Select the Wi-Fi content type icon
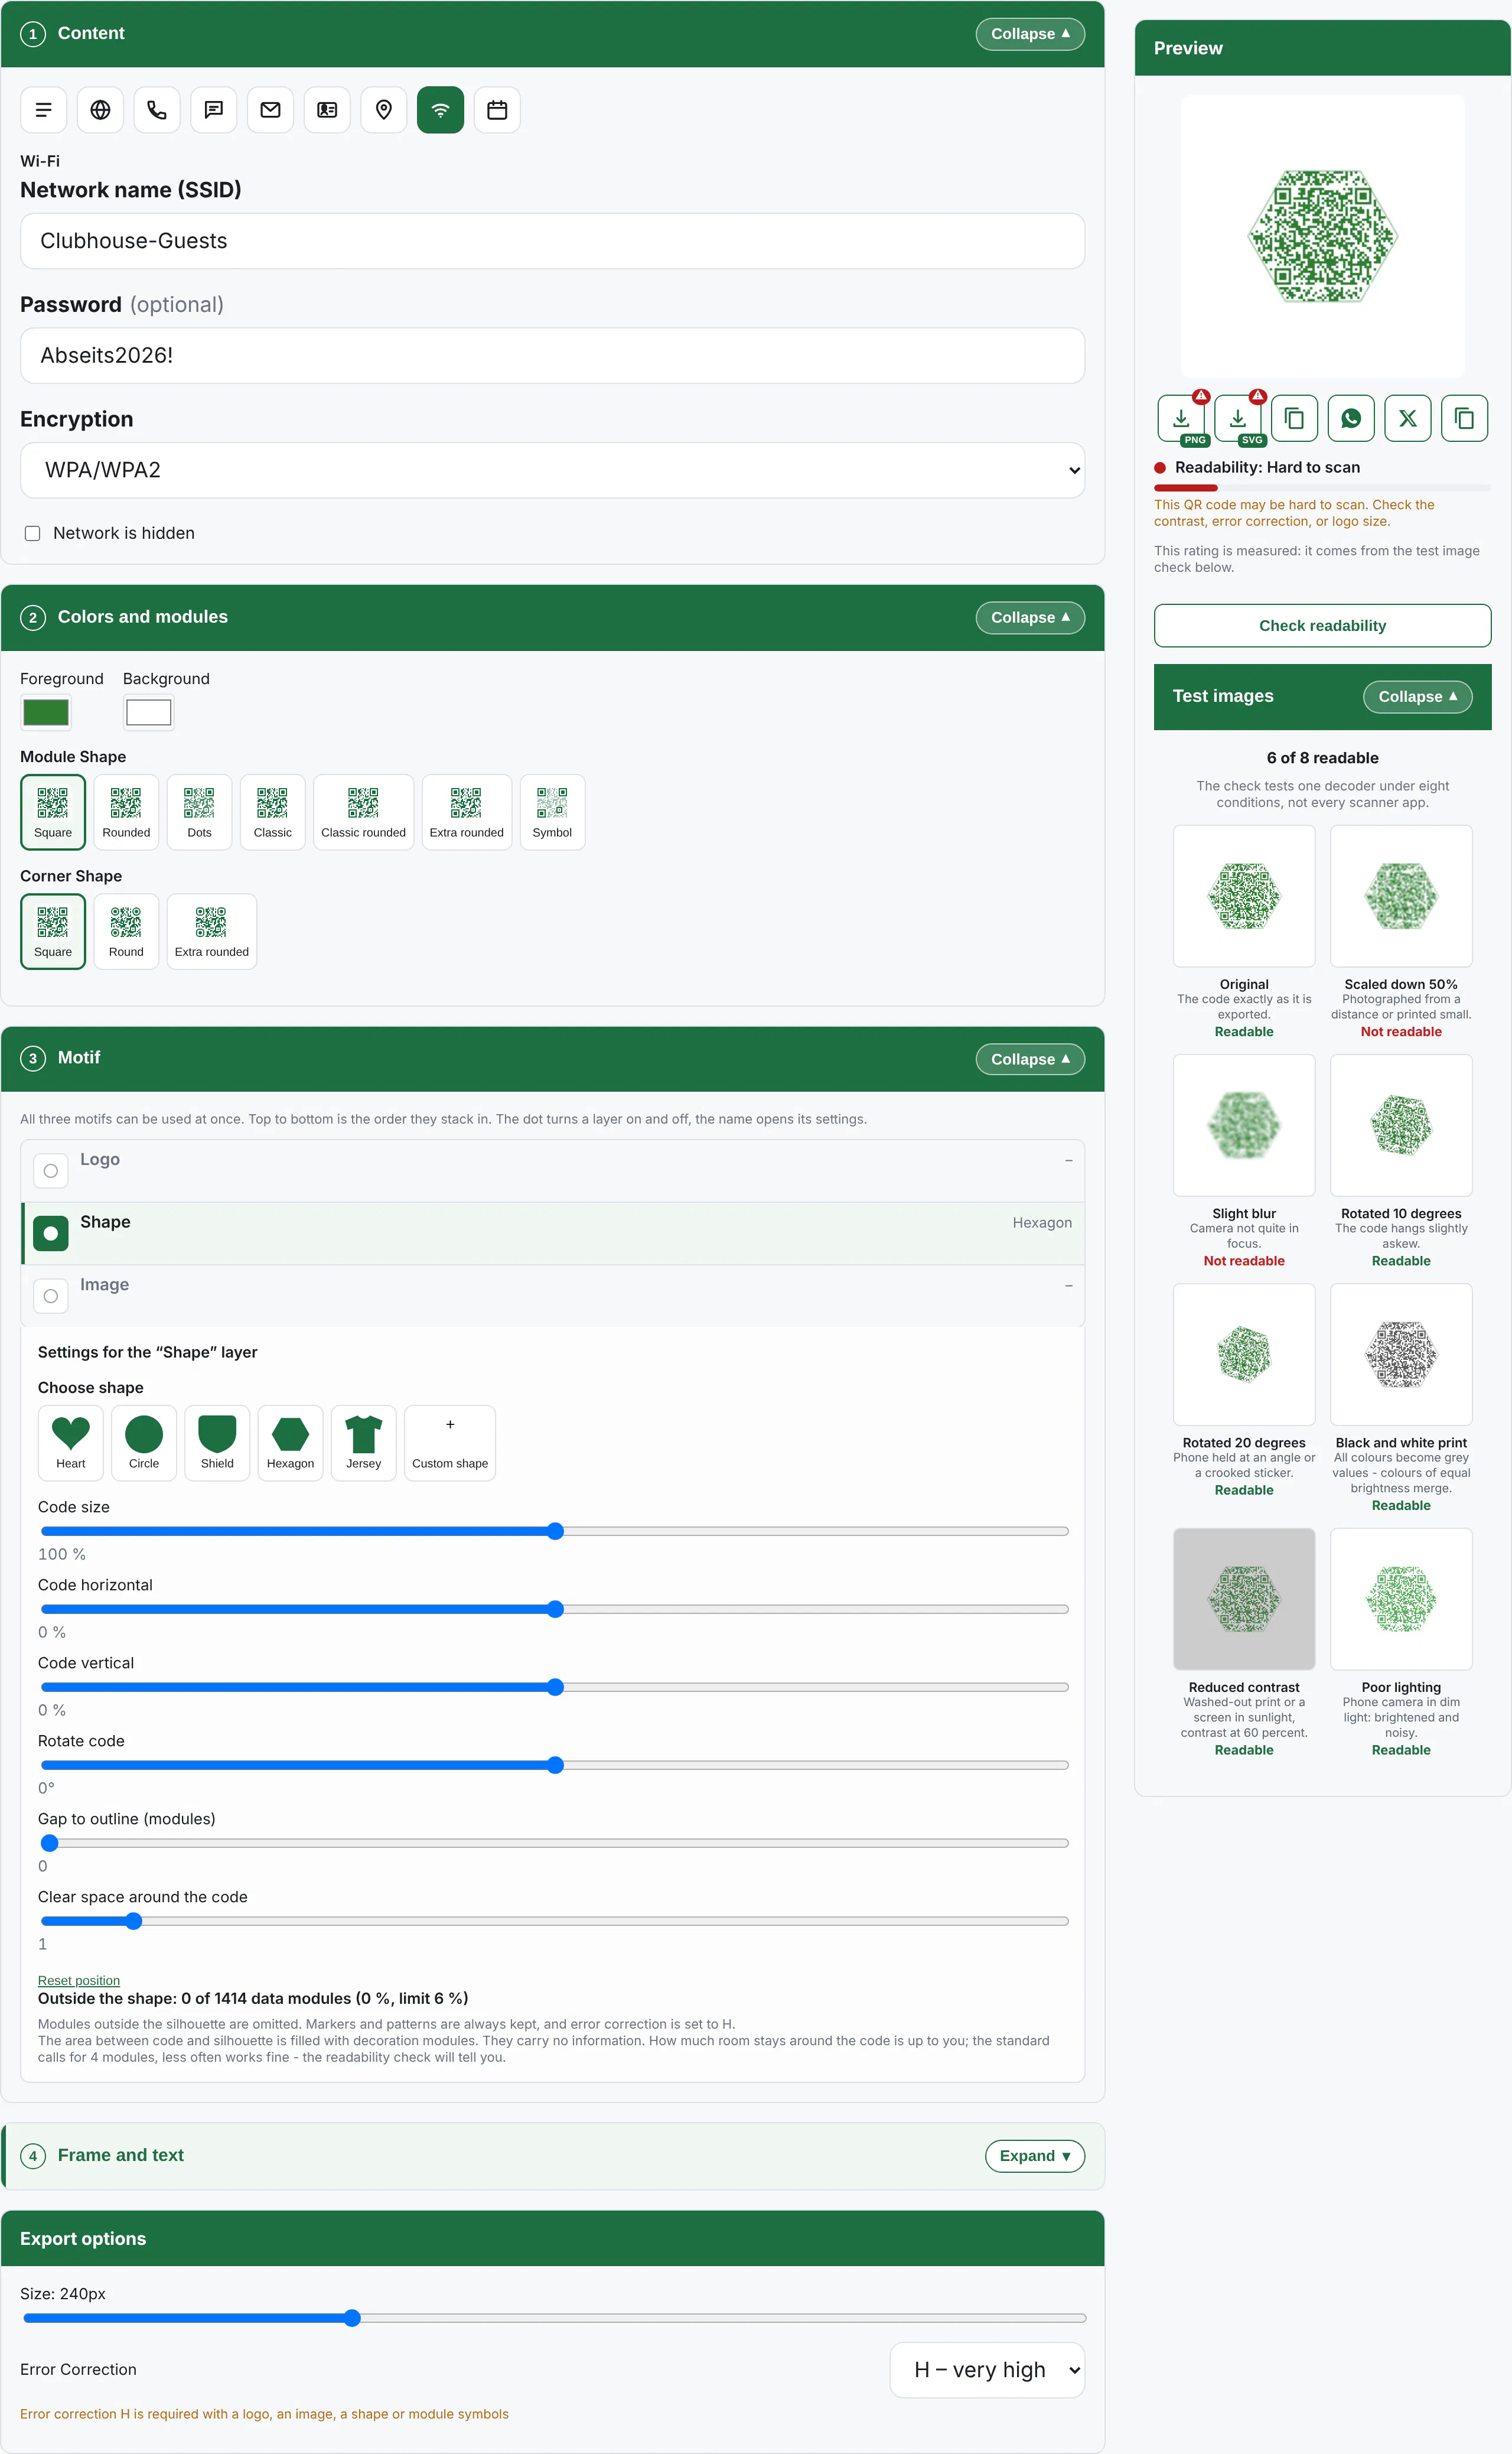 click(440, 110)
